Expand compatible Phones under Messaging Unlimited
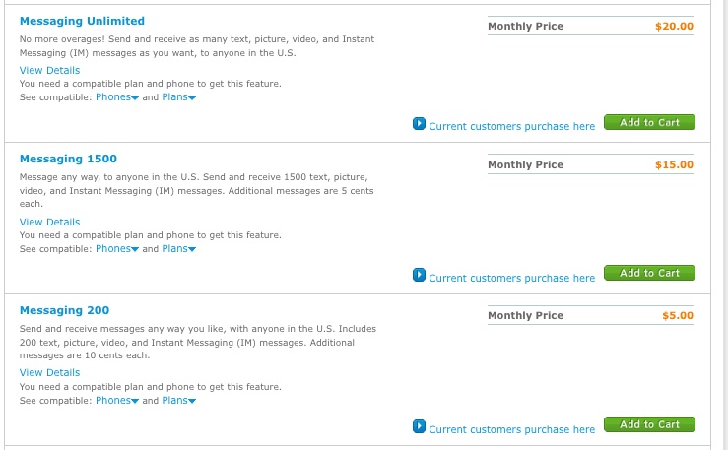This screenshot has height=450, width=728. [x=117, y=97]
